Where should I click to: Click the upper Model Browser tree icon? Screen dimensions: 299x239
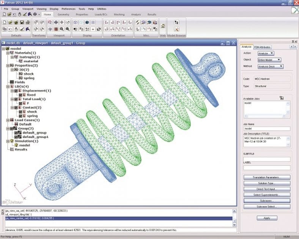coord(176,22)
